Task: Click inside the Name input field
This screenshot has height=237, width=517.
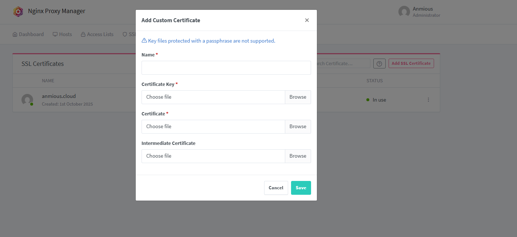Action: point(226,67)
